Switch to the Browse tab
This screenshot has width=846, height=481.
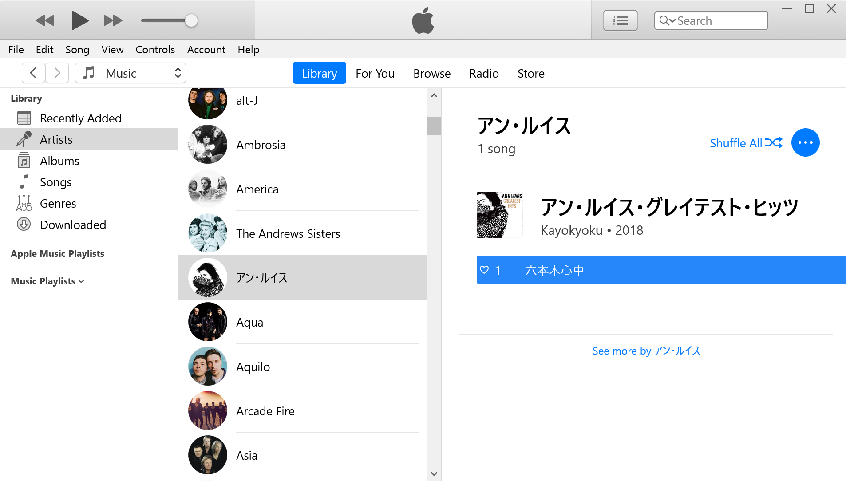pos(432,73)
